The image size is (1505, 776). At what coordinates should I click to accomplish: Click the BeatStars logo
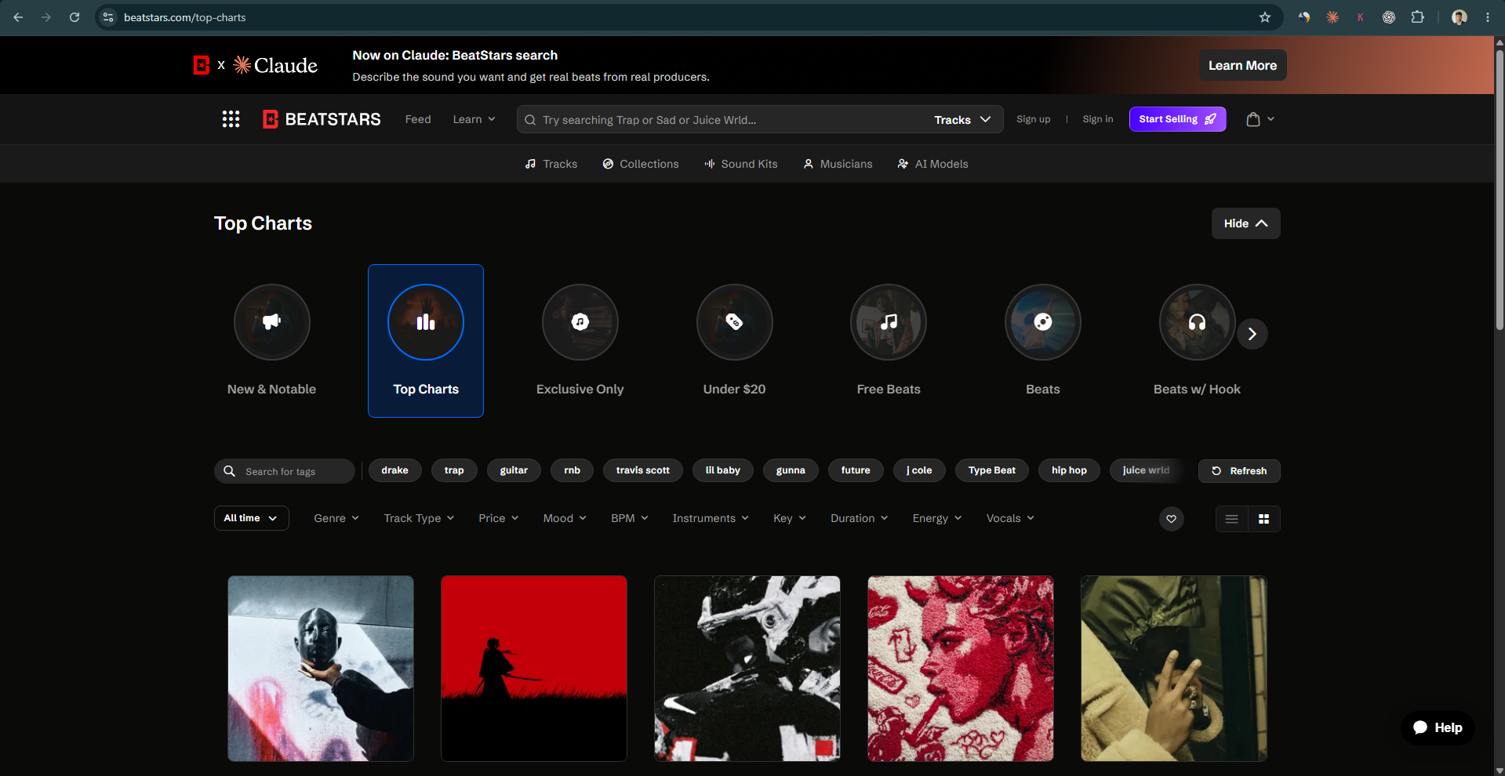click(x=322, y=119)
